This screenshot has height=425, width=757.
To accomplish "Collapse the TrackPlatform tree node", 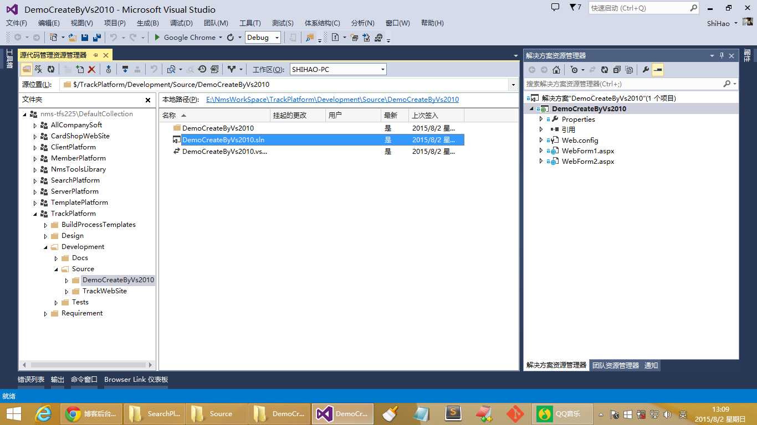I will point(35,214).
